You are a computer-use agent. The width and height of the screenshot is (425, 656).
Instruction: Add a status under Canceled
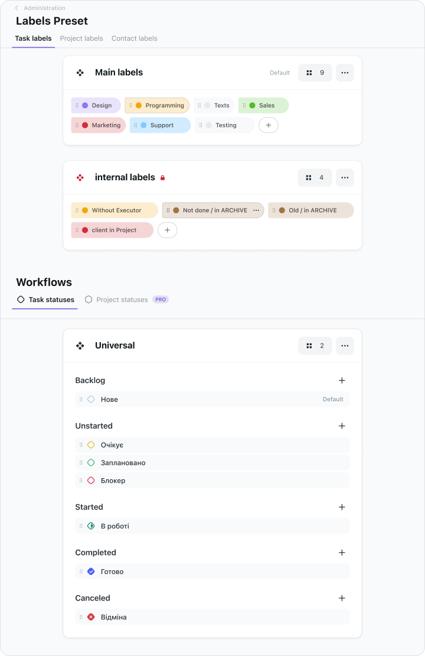coord(342,598)
